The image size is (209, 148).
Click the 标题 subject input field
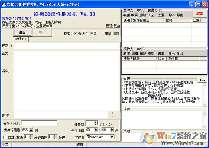tap(67, 46)
